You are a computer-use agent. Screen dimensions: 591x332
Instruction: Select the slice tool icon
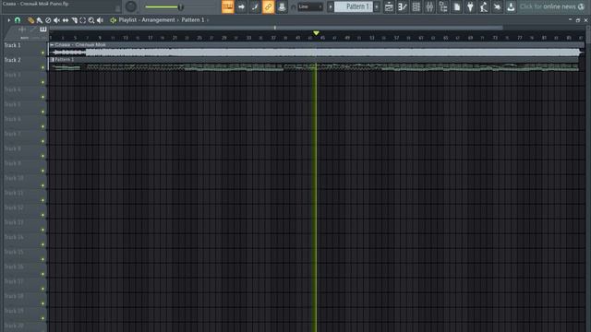[74, 20]
